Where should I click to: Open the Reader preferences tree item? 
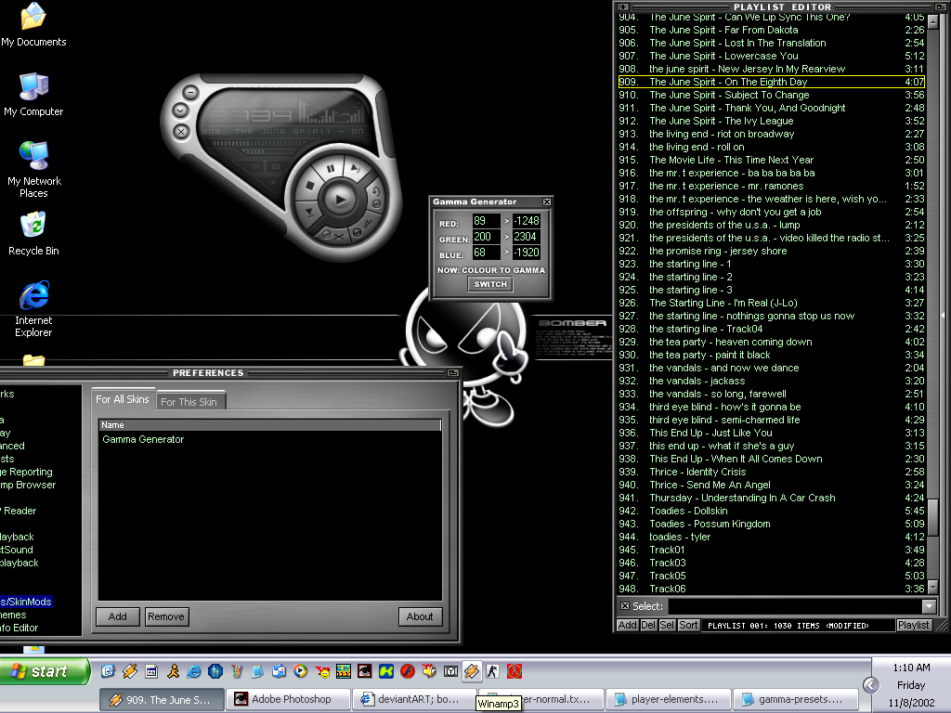(x=19, y=512)
